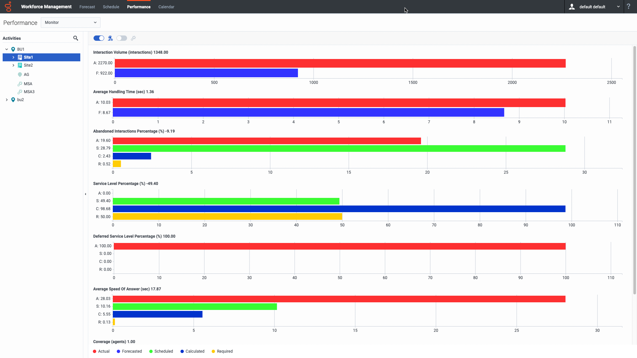637x358 pixels.
Task: Select the Performance menu tab
Action: (138, 7)
